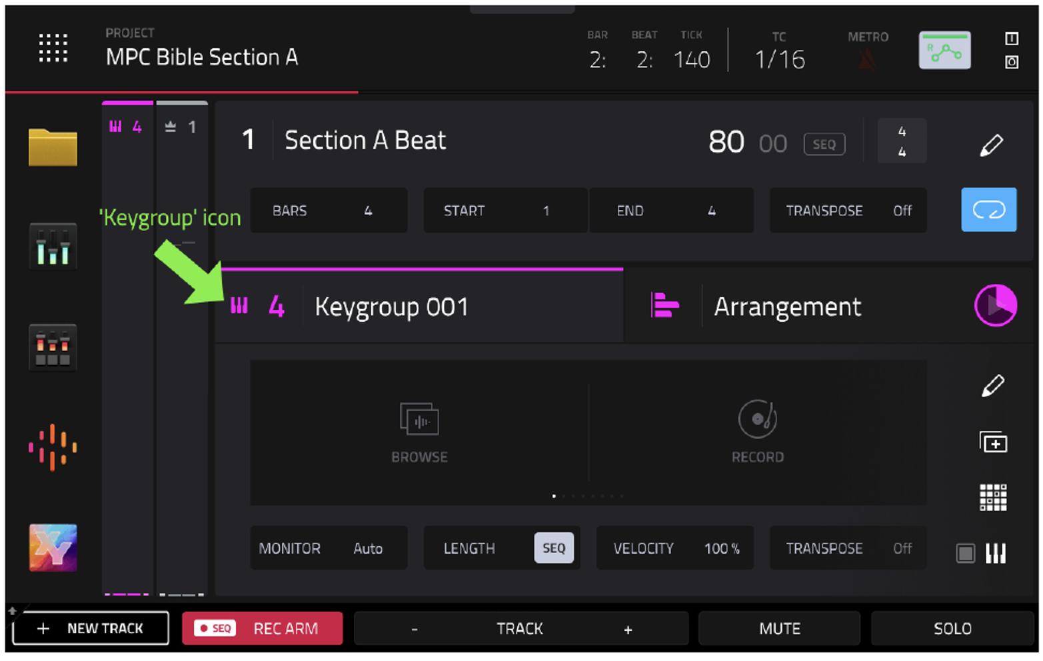
Task: Click the SEQ button beside the tempo
Action: pos(824,144)
